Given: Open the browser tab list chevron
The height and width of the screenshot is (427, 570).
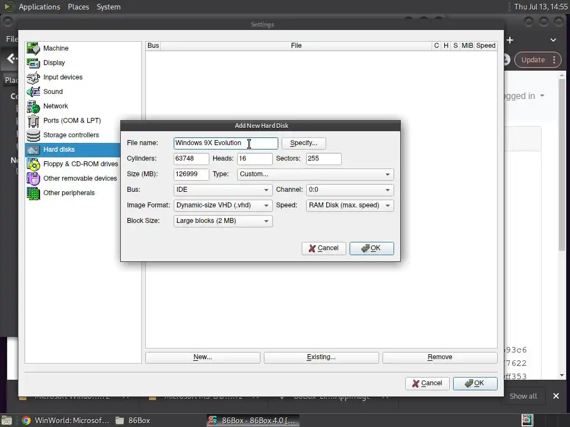Looking at the screenshot, I should point(553,40).
